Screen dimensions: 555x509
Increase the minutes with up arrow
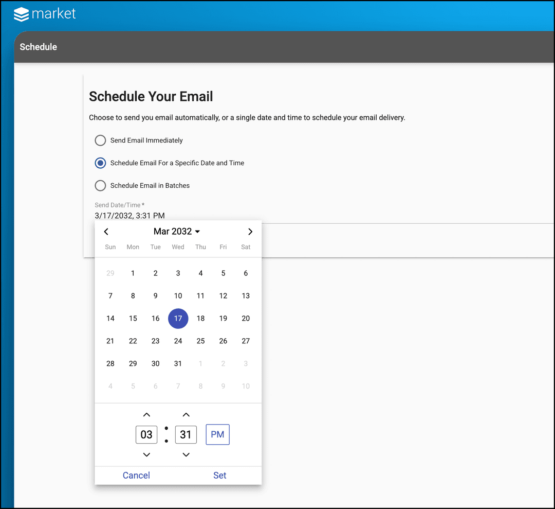tap(186, 415)
